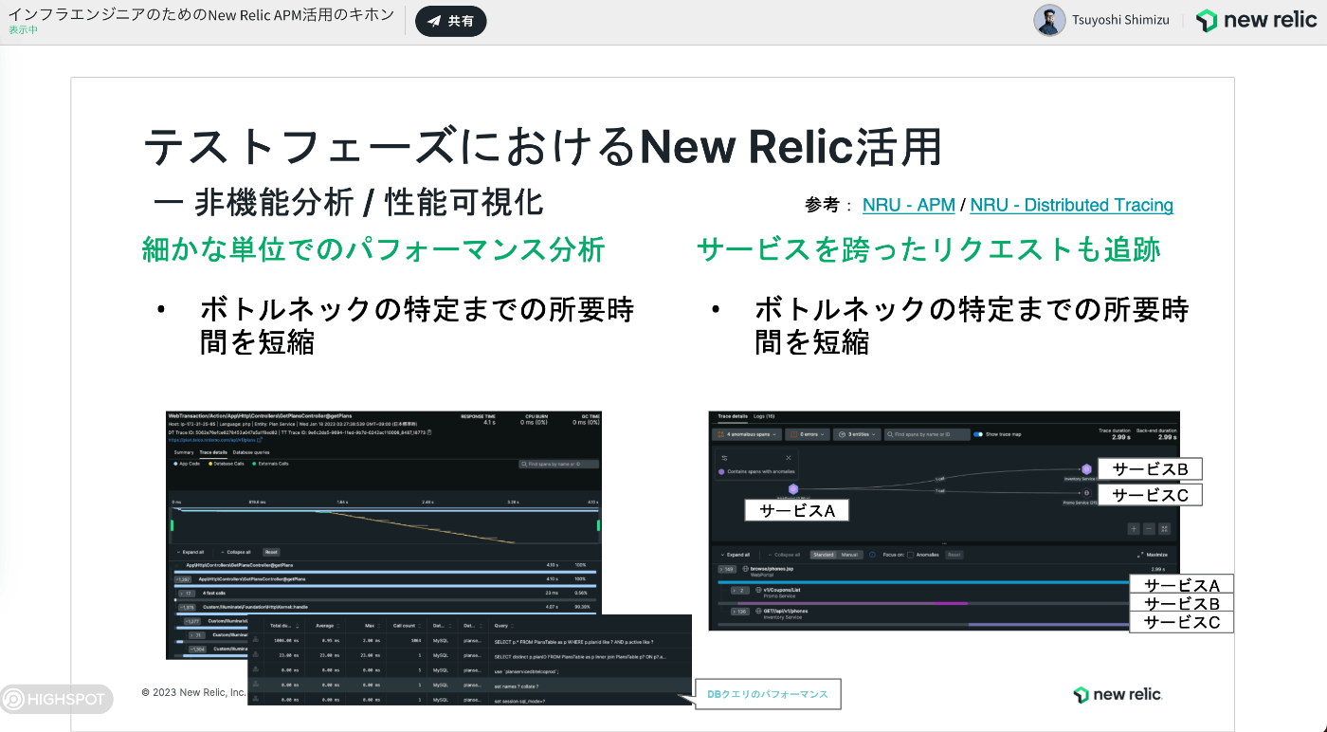The width and height of the screenshot is (1327, 732).
Task: Expand the 136 spans under GET//api/v1/phones
Action: [x=740, y=612]
